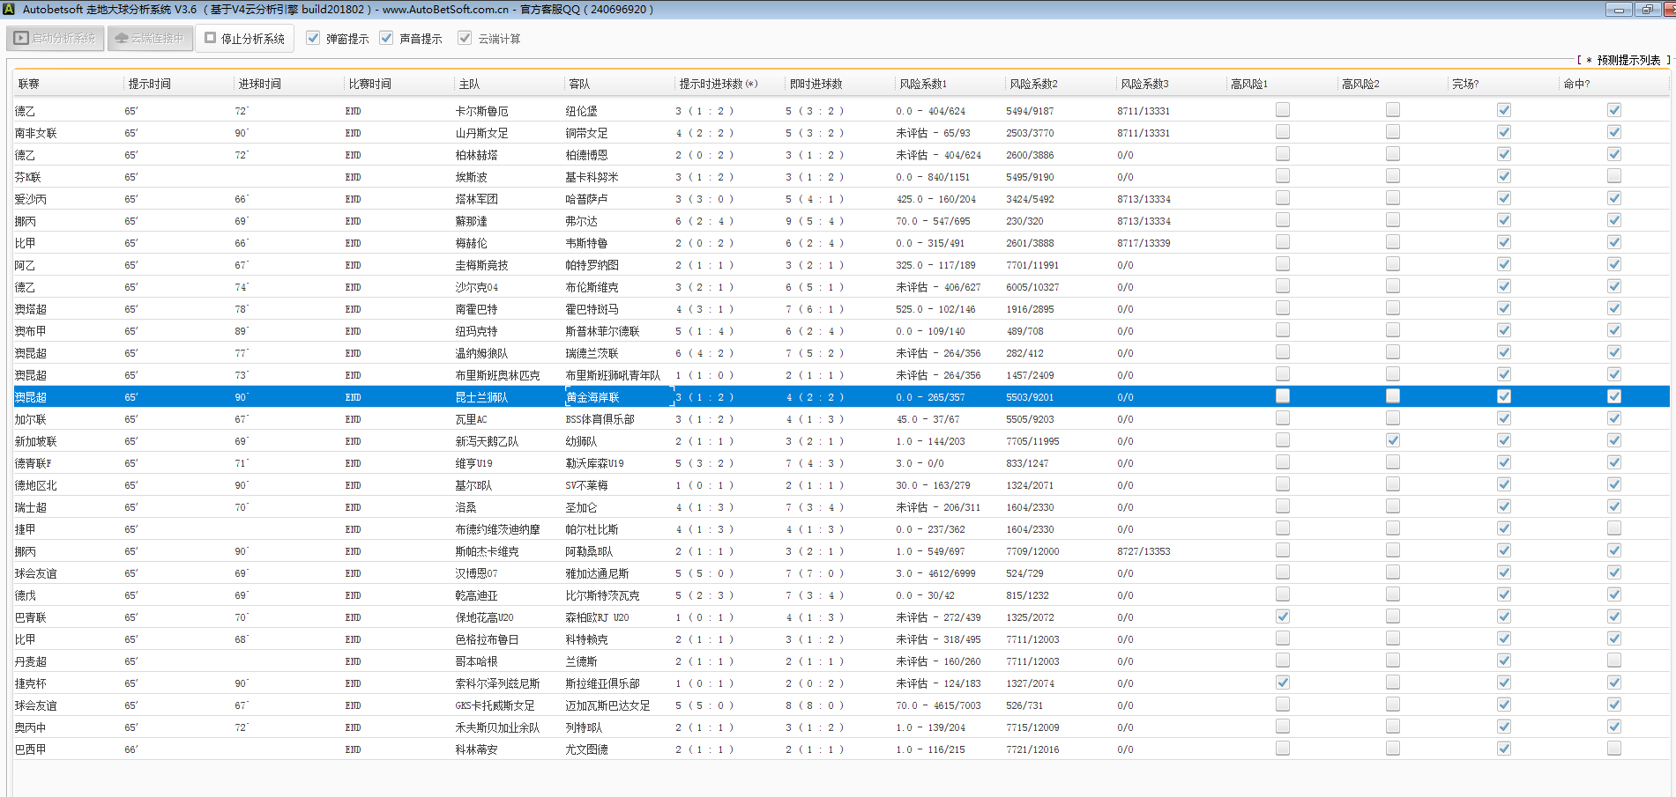This screenshot has width=1676, height=797.
Task: Click the 主队 column header
Action: pos(469,84)
